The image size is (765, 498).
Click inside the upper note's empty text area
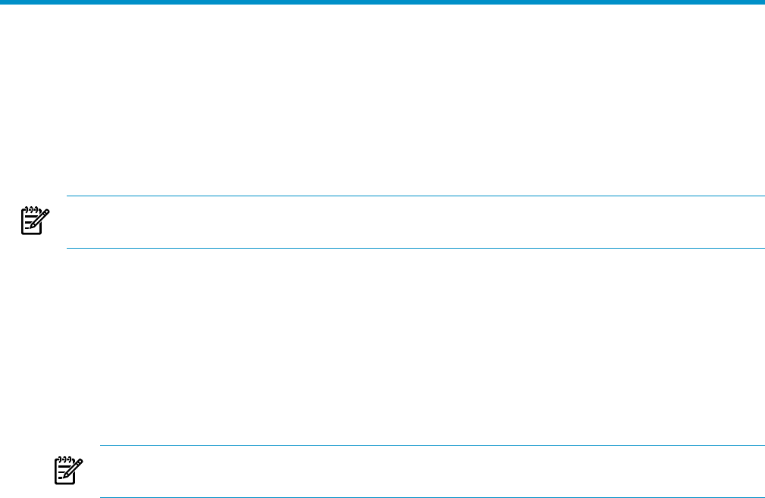click(x=415, y=222)
